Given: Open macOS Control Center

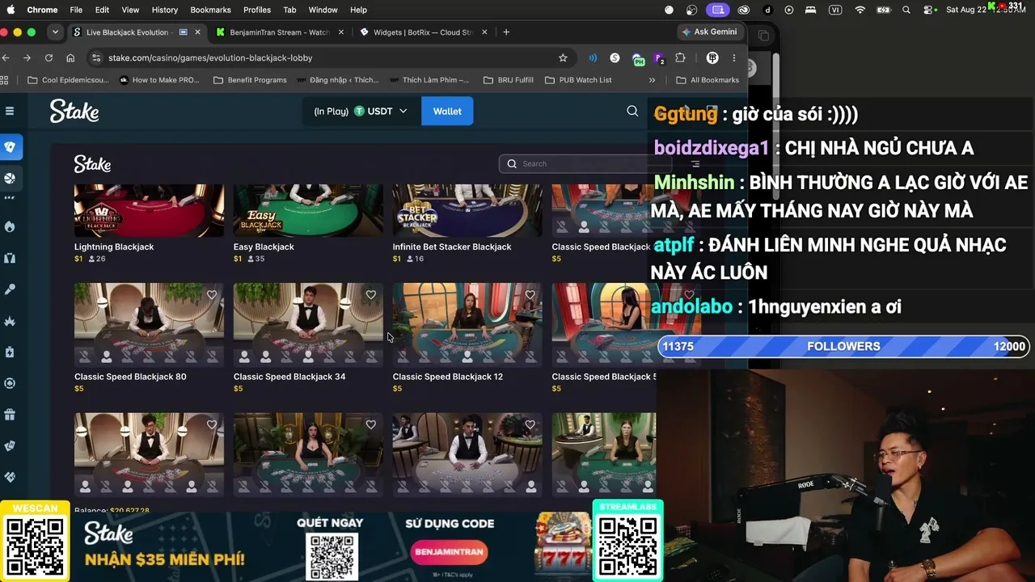Looking at the screenshot, I should click(931, 10).
